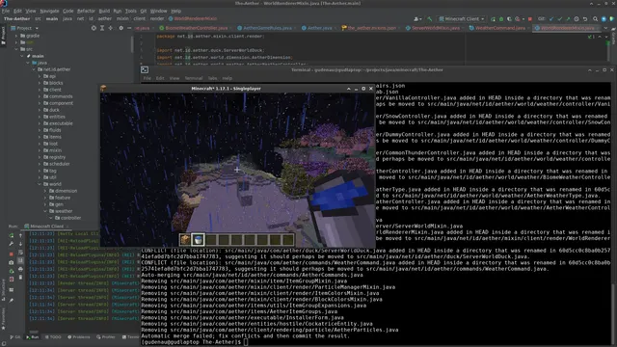
Task: Open the Profiler tool window tab
Action: click(x=106, y=337)
